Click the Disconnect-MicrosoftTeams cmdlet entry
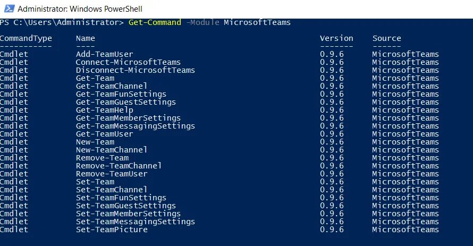 coord(135,70)
